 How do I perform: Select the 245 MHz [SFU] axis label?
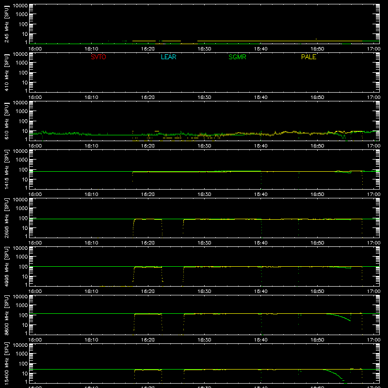[7, 24]
